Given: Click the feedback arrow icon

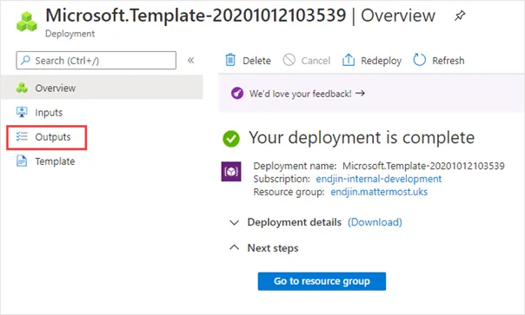Looking at the screenshot, I should (360, 93).
